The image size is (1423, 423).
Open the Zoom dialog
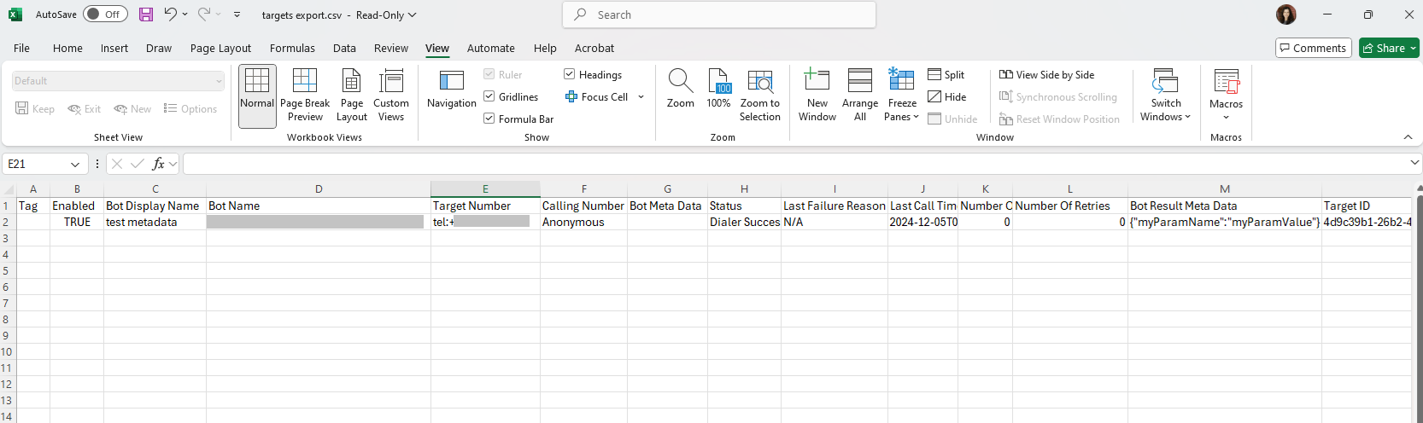[x=681, y=90]
